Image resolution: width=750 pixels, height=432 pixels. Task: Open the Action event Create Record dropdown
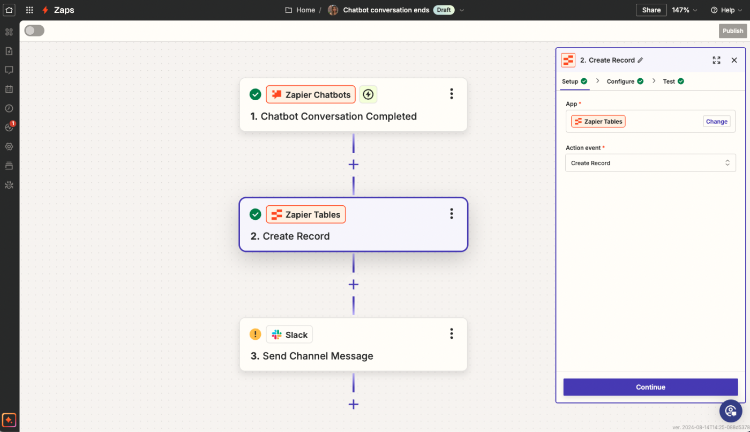point(650,163)
